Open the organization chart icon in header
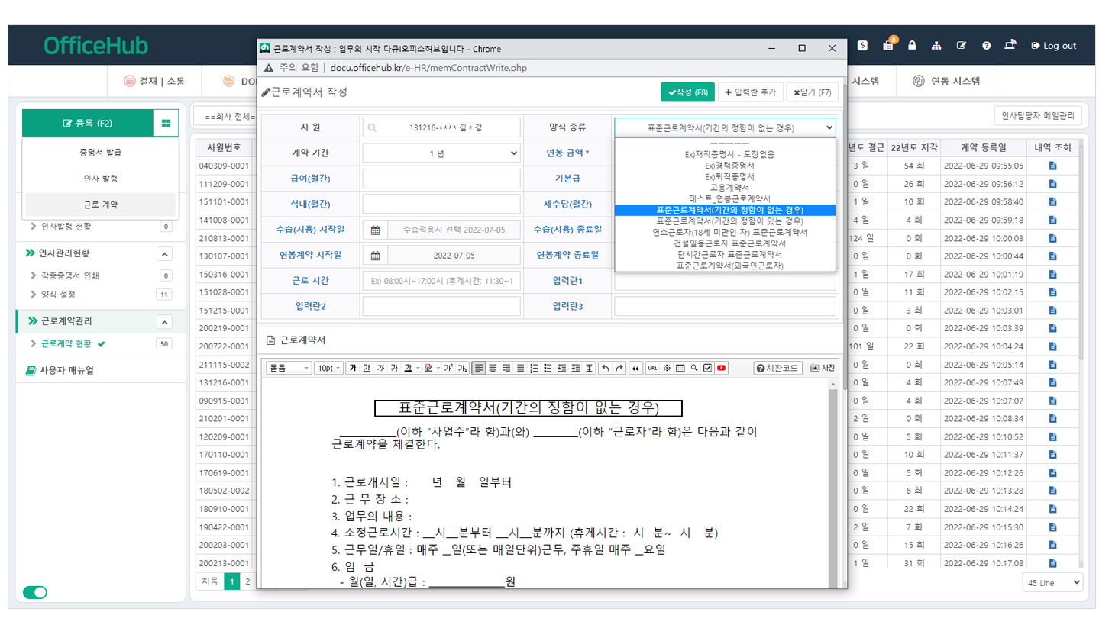The image size is (1112, 628). 936,46
